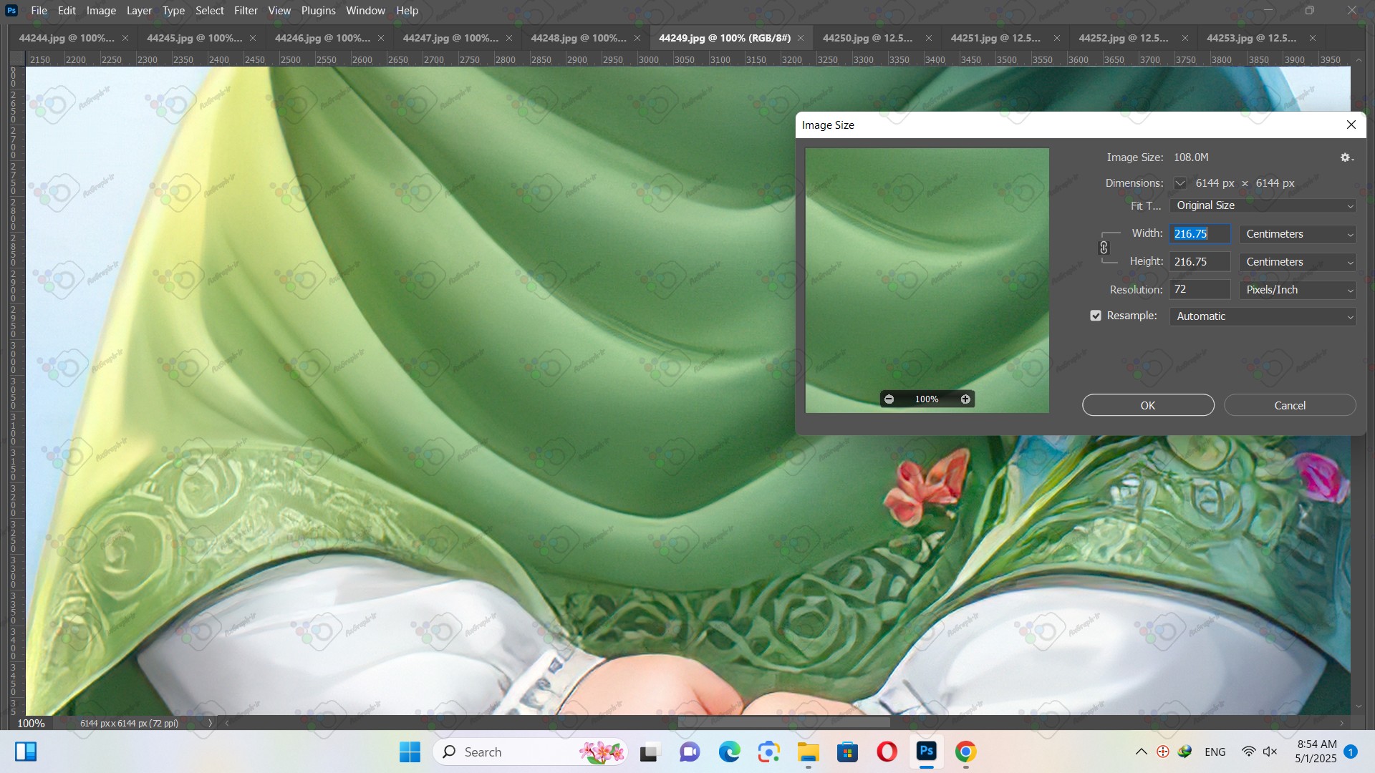Close the active 44249.jpg tab
This screenshot has height=773, width=1375.
(x=801, y=38)
